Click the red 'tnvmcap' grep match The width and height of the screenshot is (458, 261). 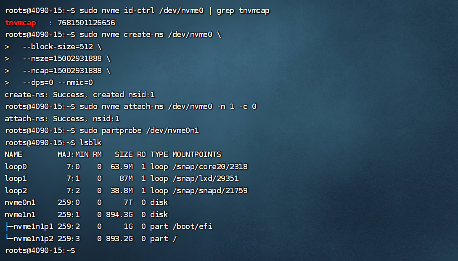point(21,22)
